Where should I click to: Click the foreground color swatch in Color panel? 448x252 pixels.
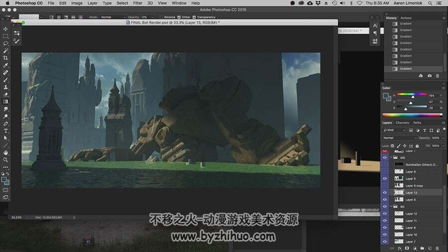click(x=386, y=96)
